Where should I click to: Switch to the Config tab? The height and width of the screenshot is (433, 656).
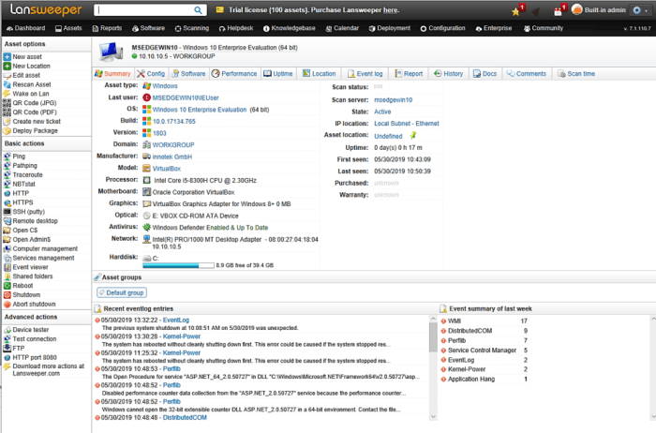[x=151, y=74]
